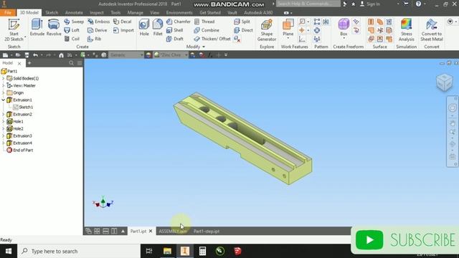Click the Import command
The width and height of the screenshot is (459, 258).
point(123,30)
